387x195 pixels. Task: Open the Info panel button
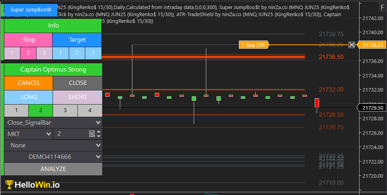pos(53,26)
